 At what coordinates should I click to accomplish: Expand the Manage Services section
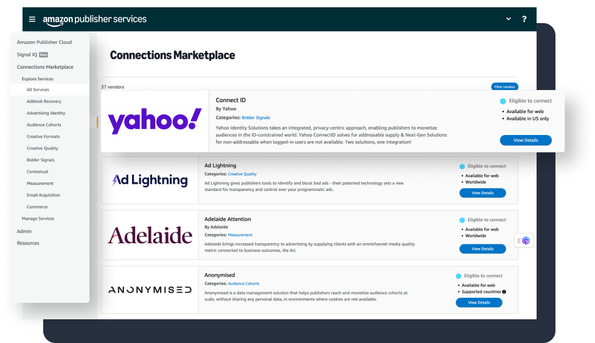(x=38, y=218)
